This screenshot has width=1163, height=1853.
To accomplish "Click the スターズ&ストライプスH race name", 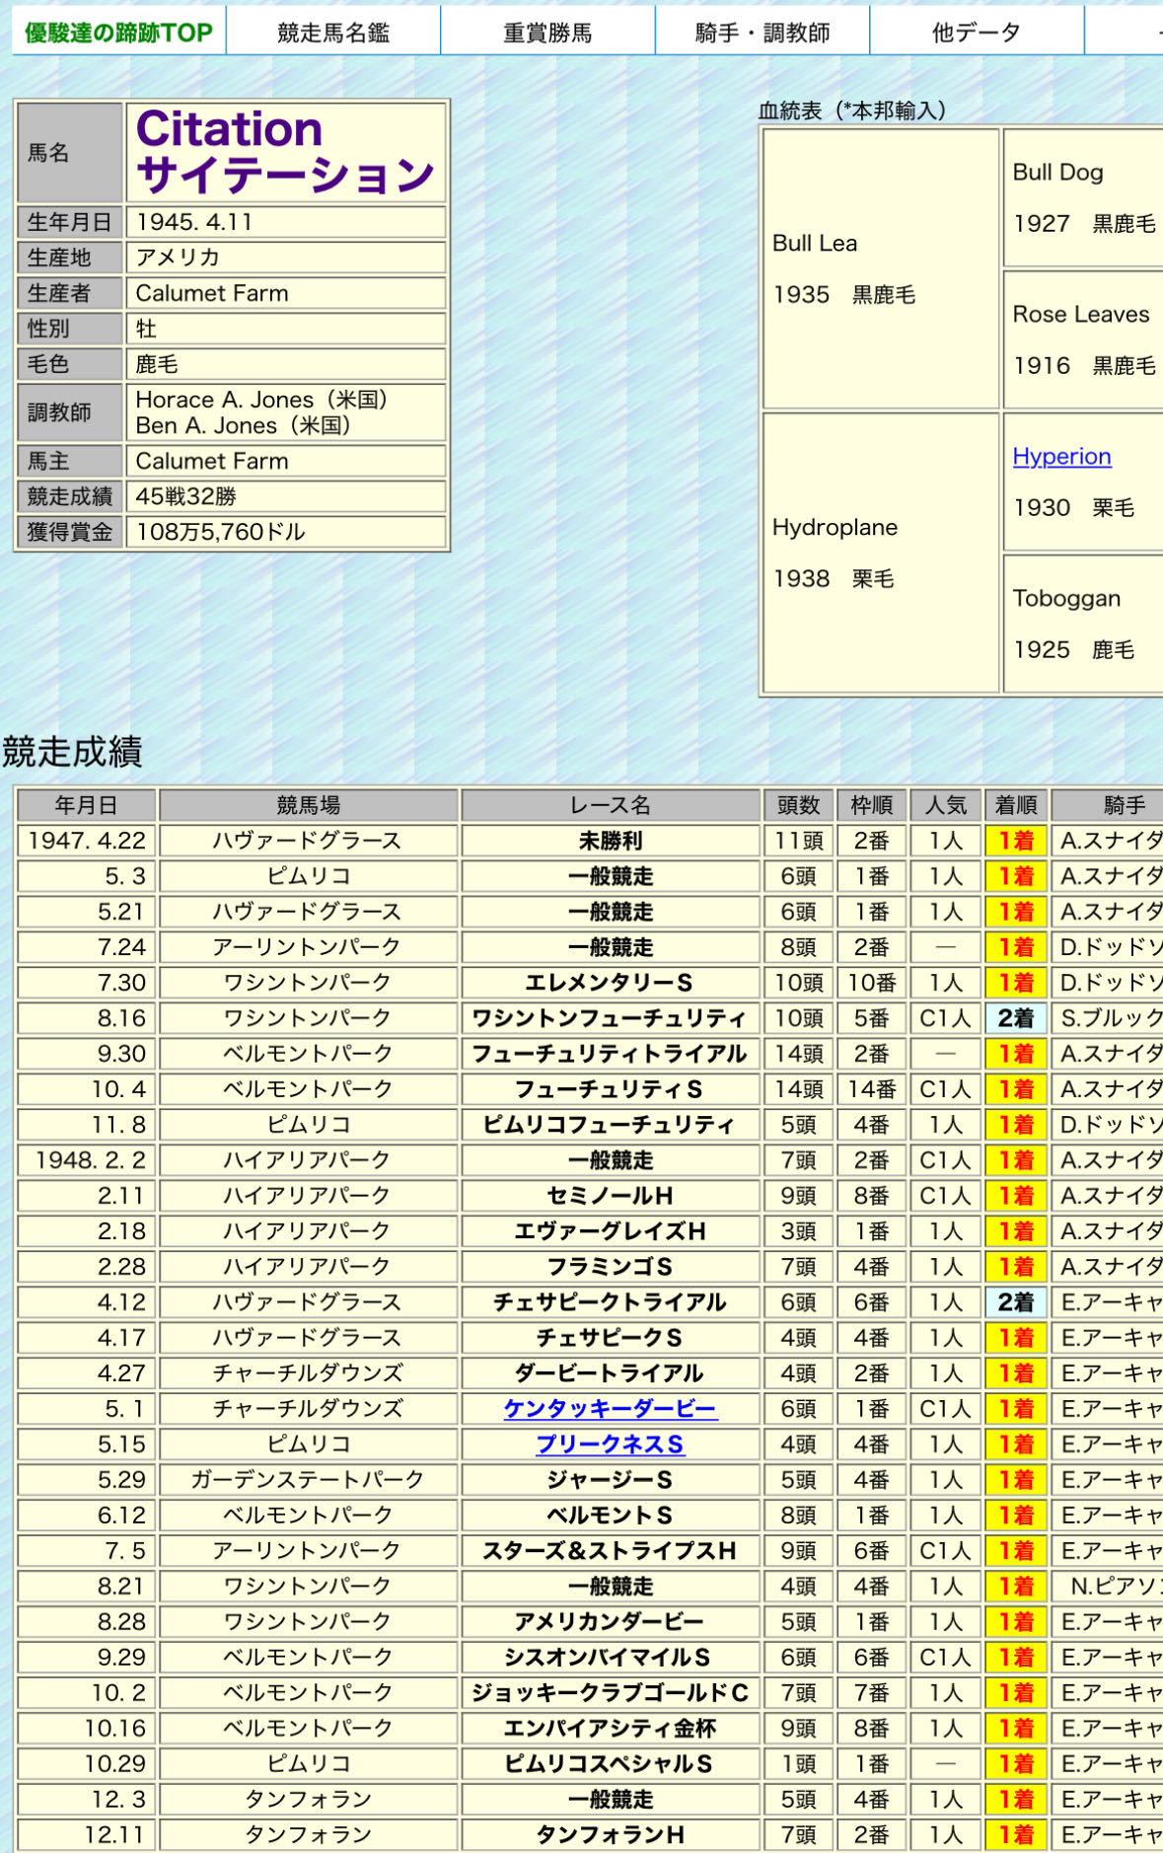I will coord(611,1551).
